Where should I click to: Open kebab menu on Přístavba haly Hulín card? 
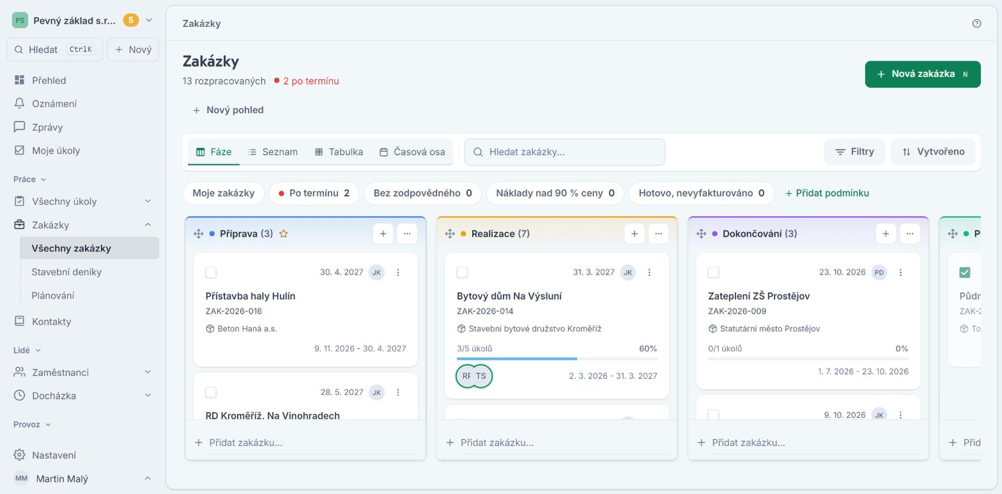click(398, 272)
